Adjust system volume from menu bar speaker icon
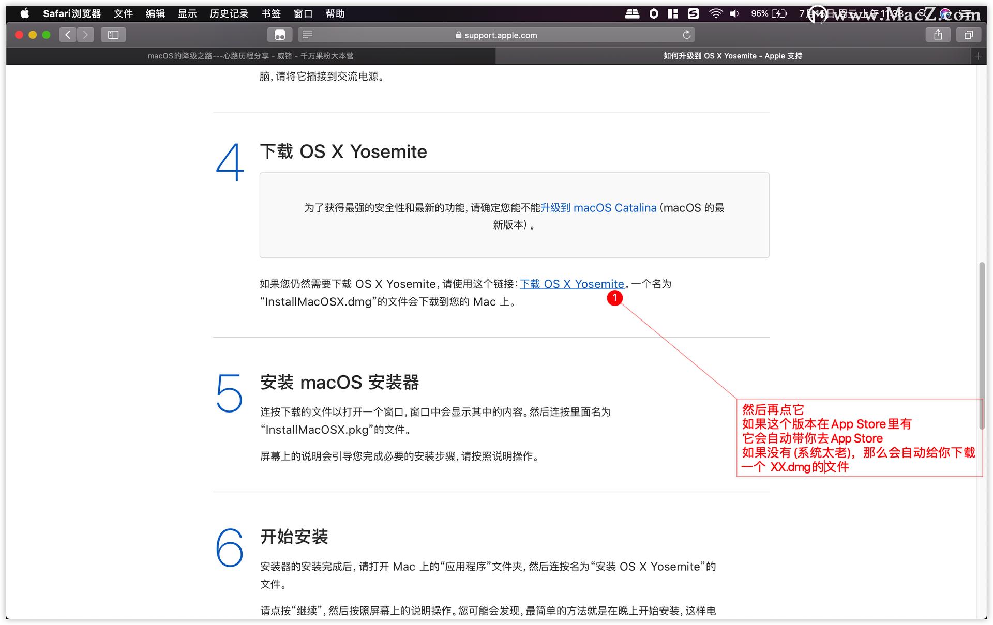The image size is (993, 625). pos(734,13)
